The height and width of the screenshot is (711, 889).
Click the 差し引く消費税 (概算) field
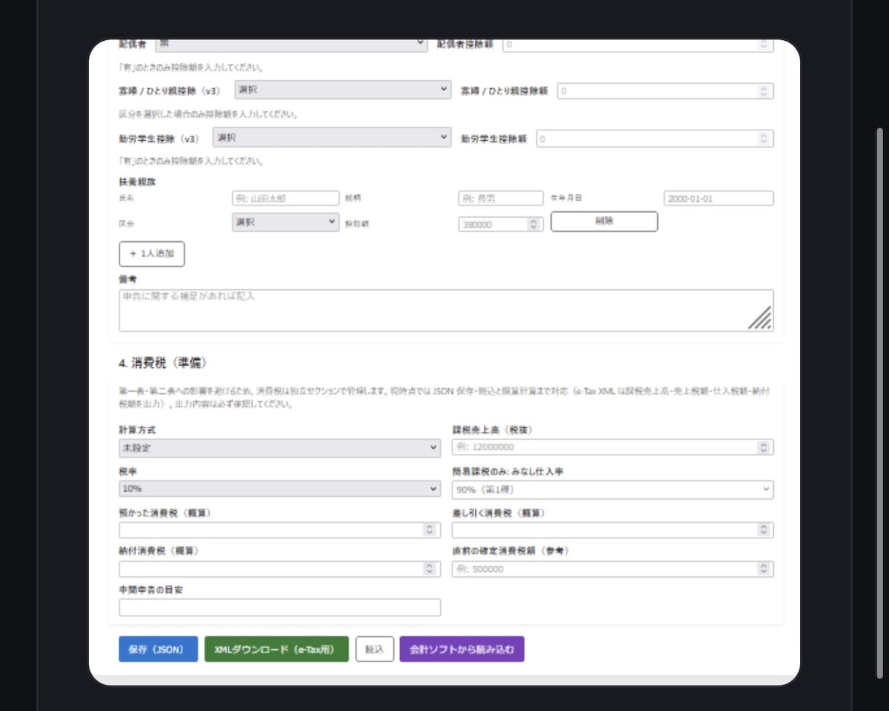point(613,530)
